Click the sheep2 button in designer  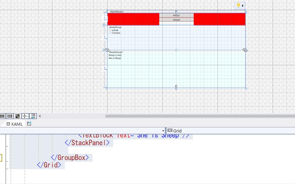(x=176, y=20)
